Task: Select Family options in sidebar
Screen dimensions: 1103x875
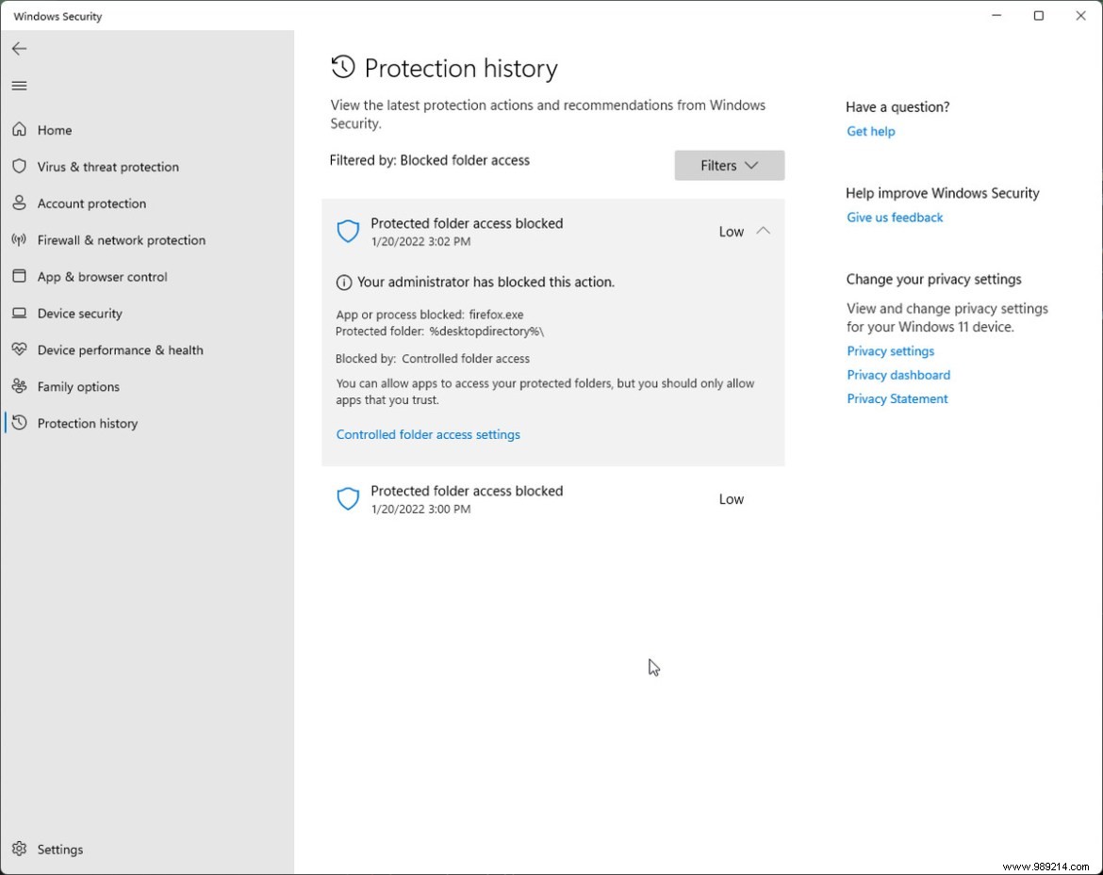Action: click(78, 386)
